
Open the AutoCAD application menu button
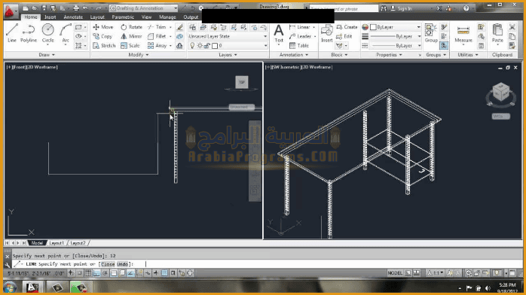tap(10, 11)
